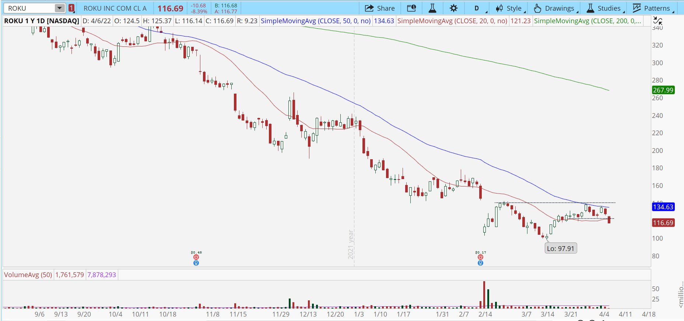Click the -10.68 net change value
Image resolution: width=684 pixels, height=321 pixels.
tap(199, 6)
